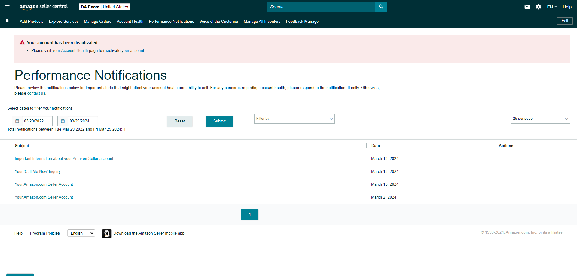Click the Reset button
Screen dimensions: 577x276
point(180,121)
